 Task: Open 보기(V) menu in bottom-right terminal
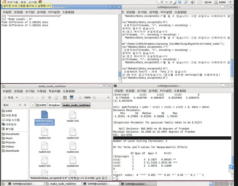click(142, 91)
